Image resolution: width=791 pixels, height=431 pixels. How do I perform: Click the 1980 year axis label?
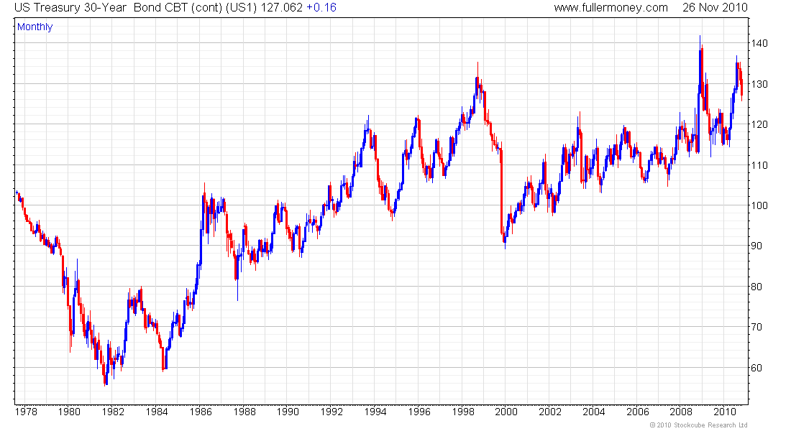tap(69, 412)
